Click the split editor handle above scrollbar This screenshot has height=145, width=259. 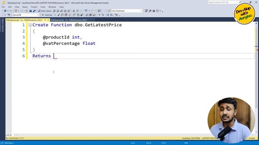(x=256, y=23)
